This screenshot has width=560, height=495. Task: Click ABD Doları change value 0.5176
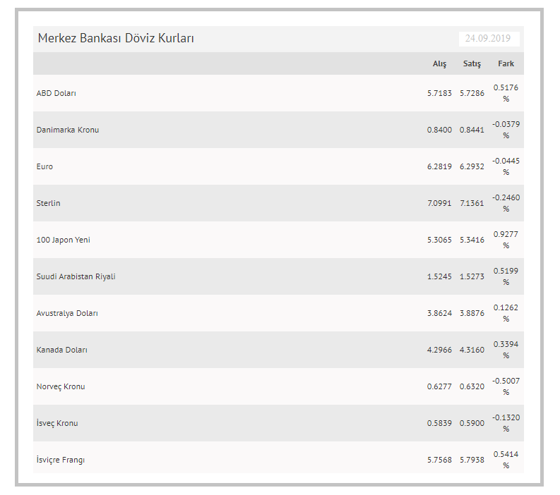click(506, 87)
